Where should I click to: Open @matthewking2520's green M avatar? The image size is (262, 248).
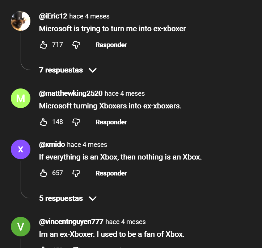click(21, 98)
